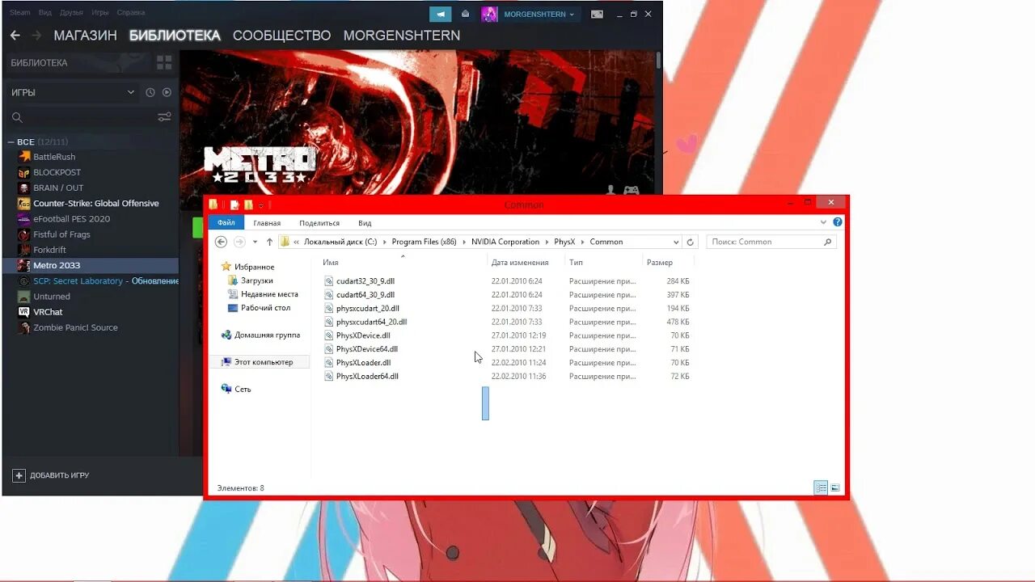Open the Игры menu in Steam
The height and width of the screenshot is (582, 1035).
pos(100,13)
